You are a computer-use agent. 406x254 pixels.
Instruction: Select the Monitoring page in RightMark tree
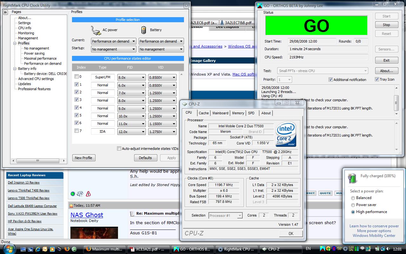click(x=26, y=33)
